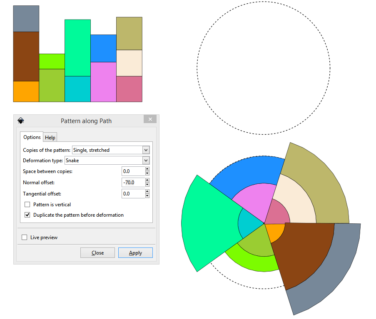Switch to the Help tab

click(x=50, y=138)
